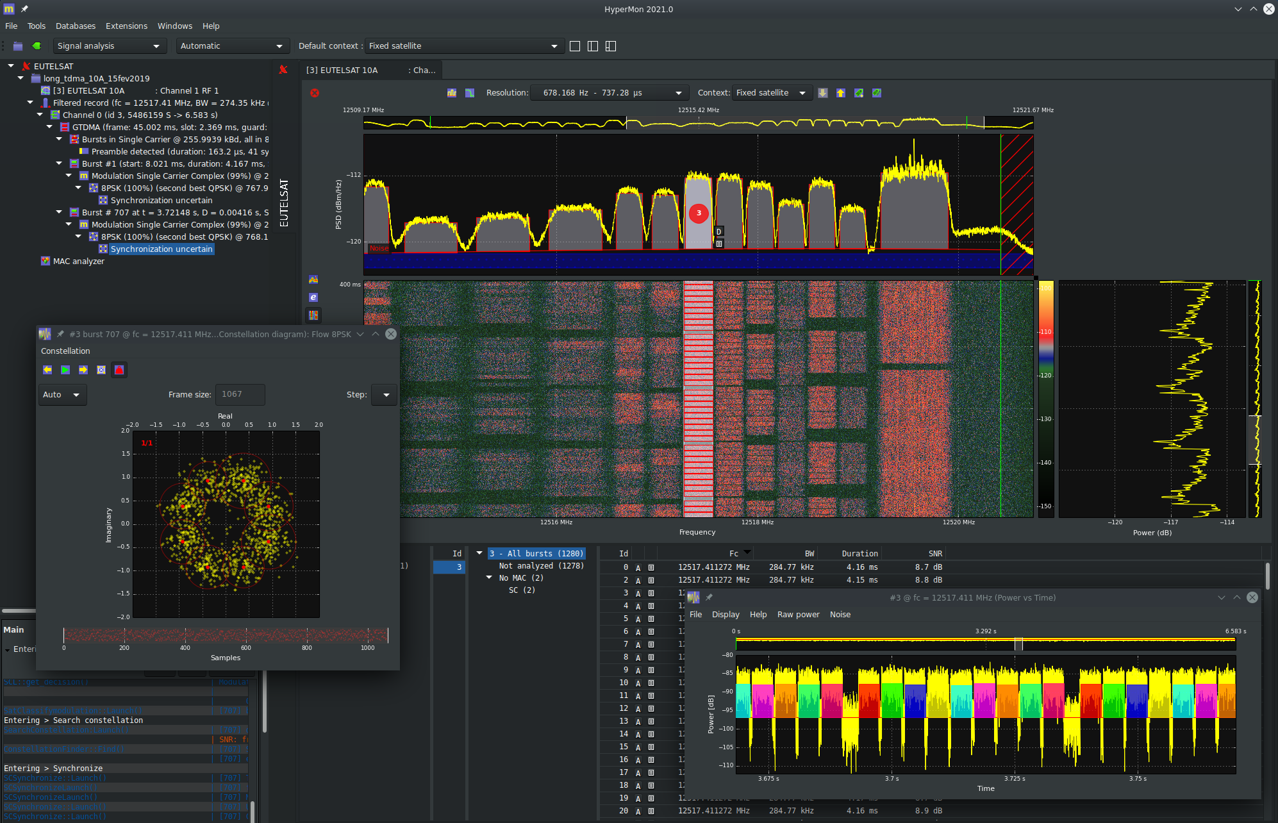The height and width of the screenshot is (823, 1278).
Task: Open Raw power menu in Power vs Time
Action: coord(799,615)
